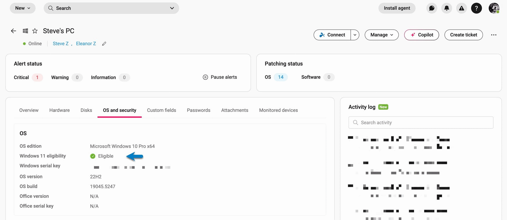
Task: Open the Eleanor Z user link
Action: 86,44
